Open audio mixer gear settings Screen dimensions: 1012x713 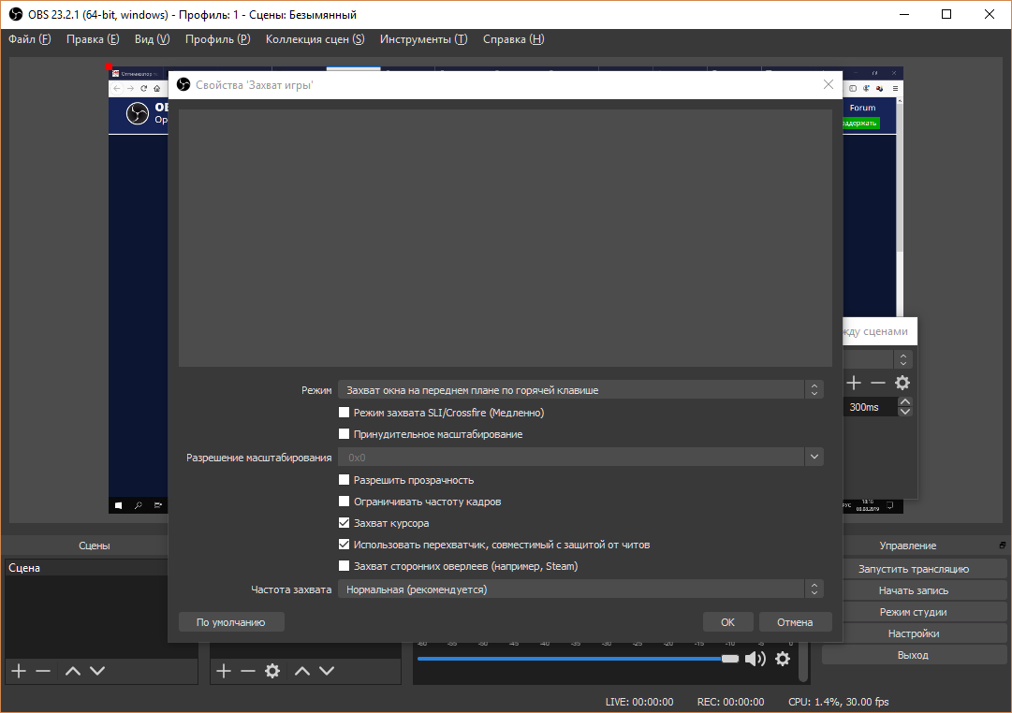pos(783,659)
